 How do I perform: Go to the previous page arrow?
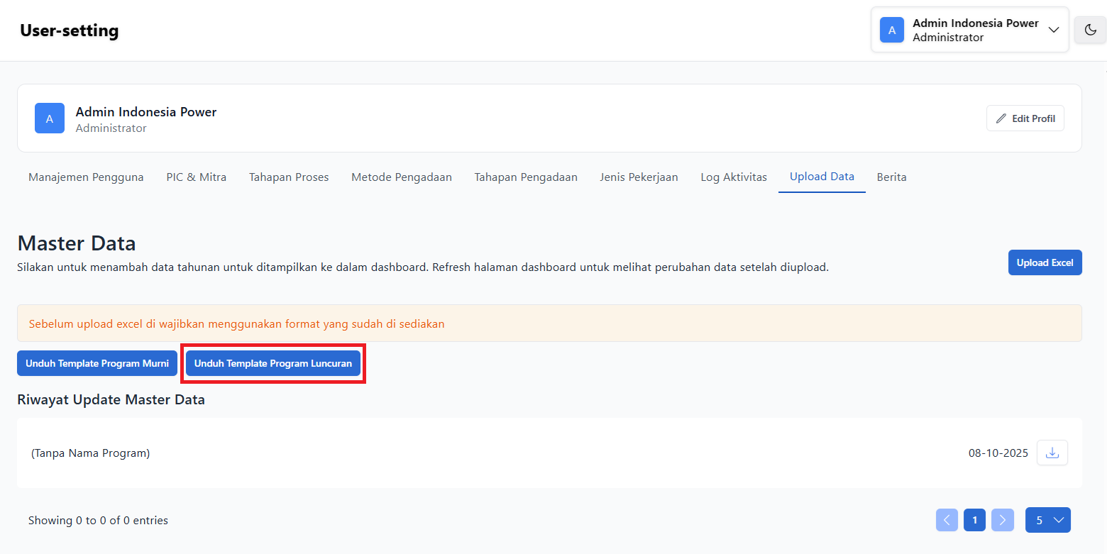(947, 520)
